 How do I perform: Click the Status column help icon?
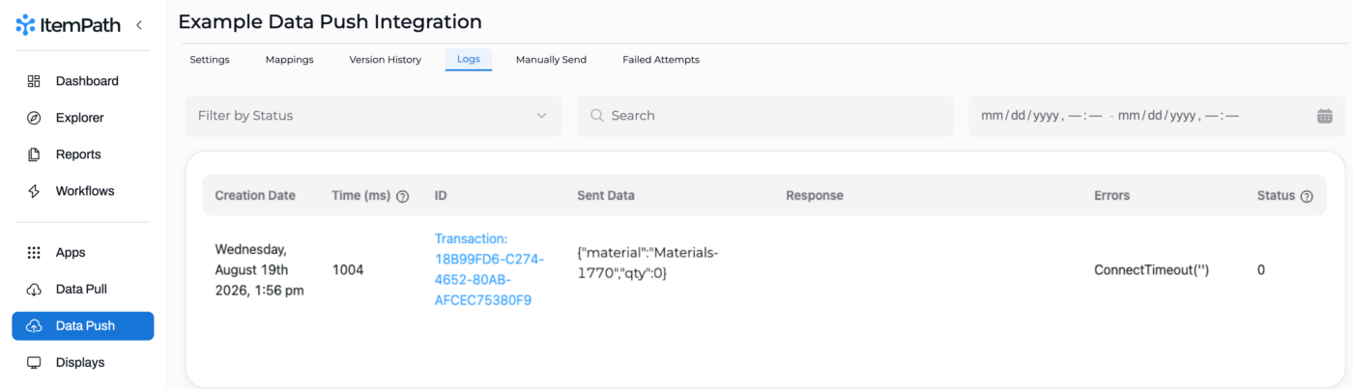coord(1307,196)
